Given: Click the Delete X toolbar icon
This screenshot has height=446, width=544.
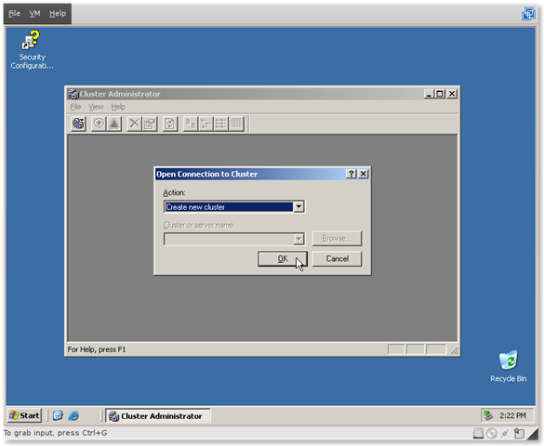Looking at the screenshot, I should click(x=134, y=124).
